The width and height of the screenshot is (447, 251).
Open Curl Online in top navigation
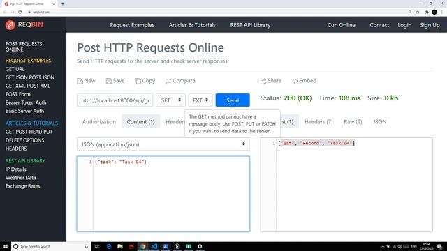[342, 25]
